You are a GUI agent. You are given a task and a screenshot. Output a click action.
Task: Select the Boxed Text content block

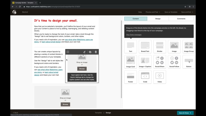pos(145,46)
